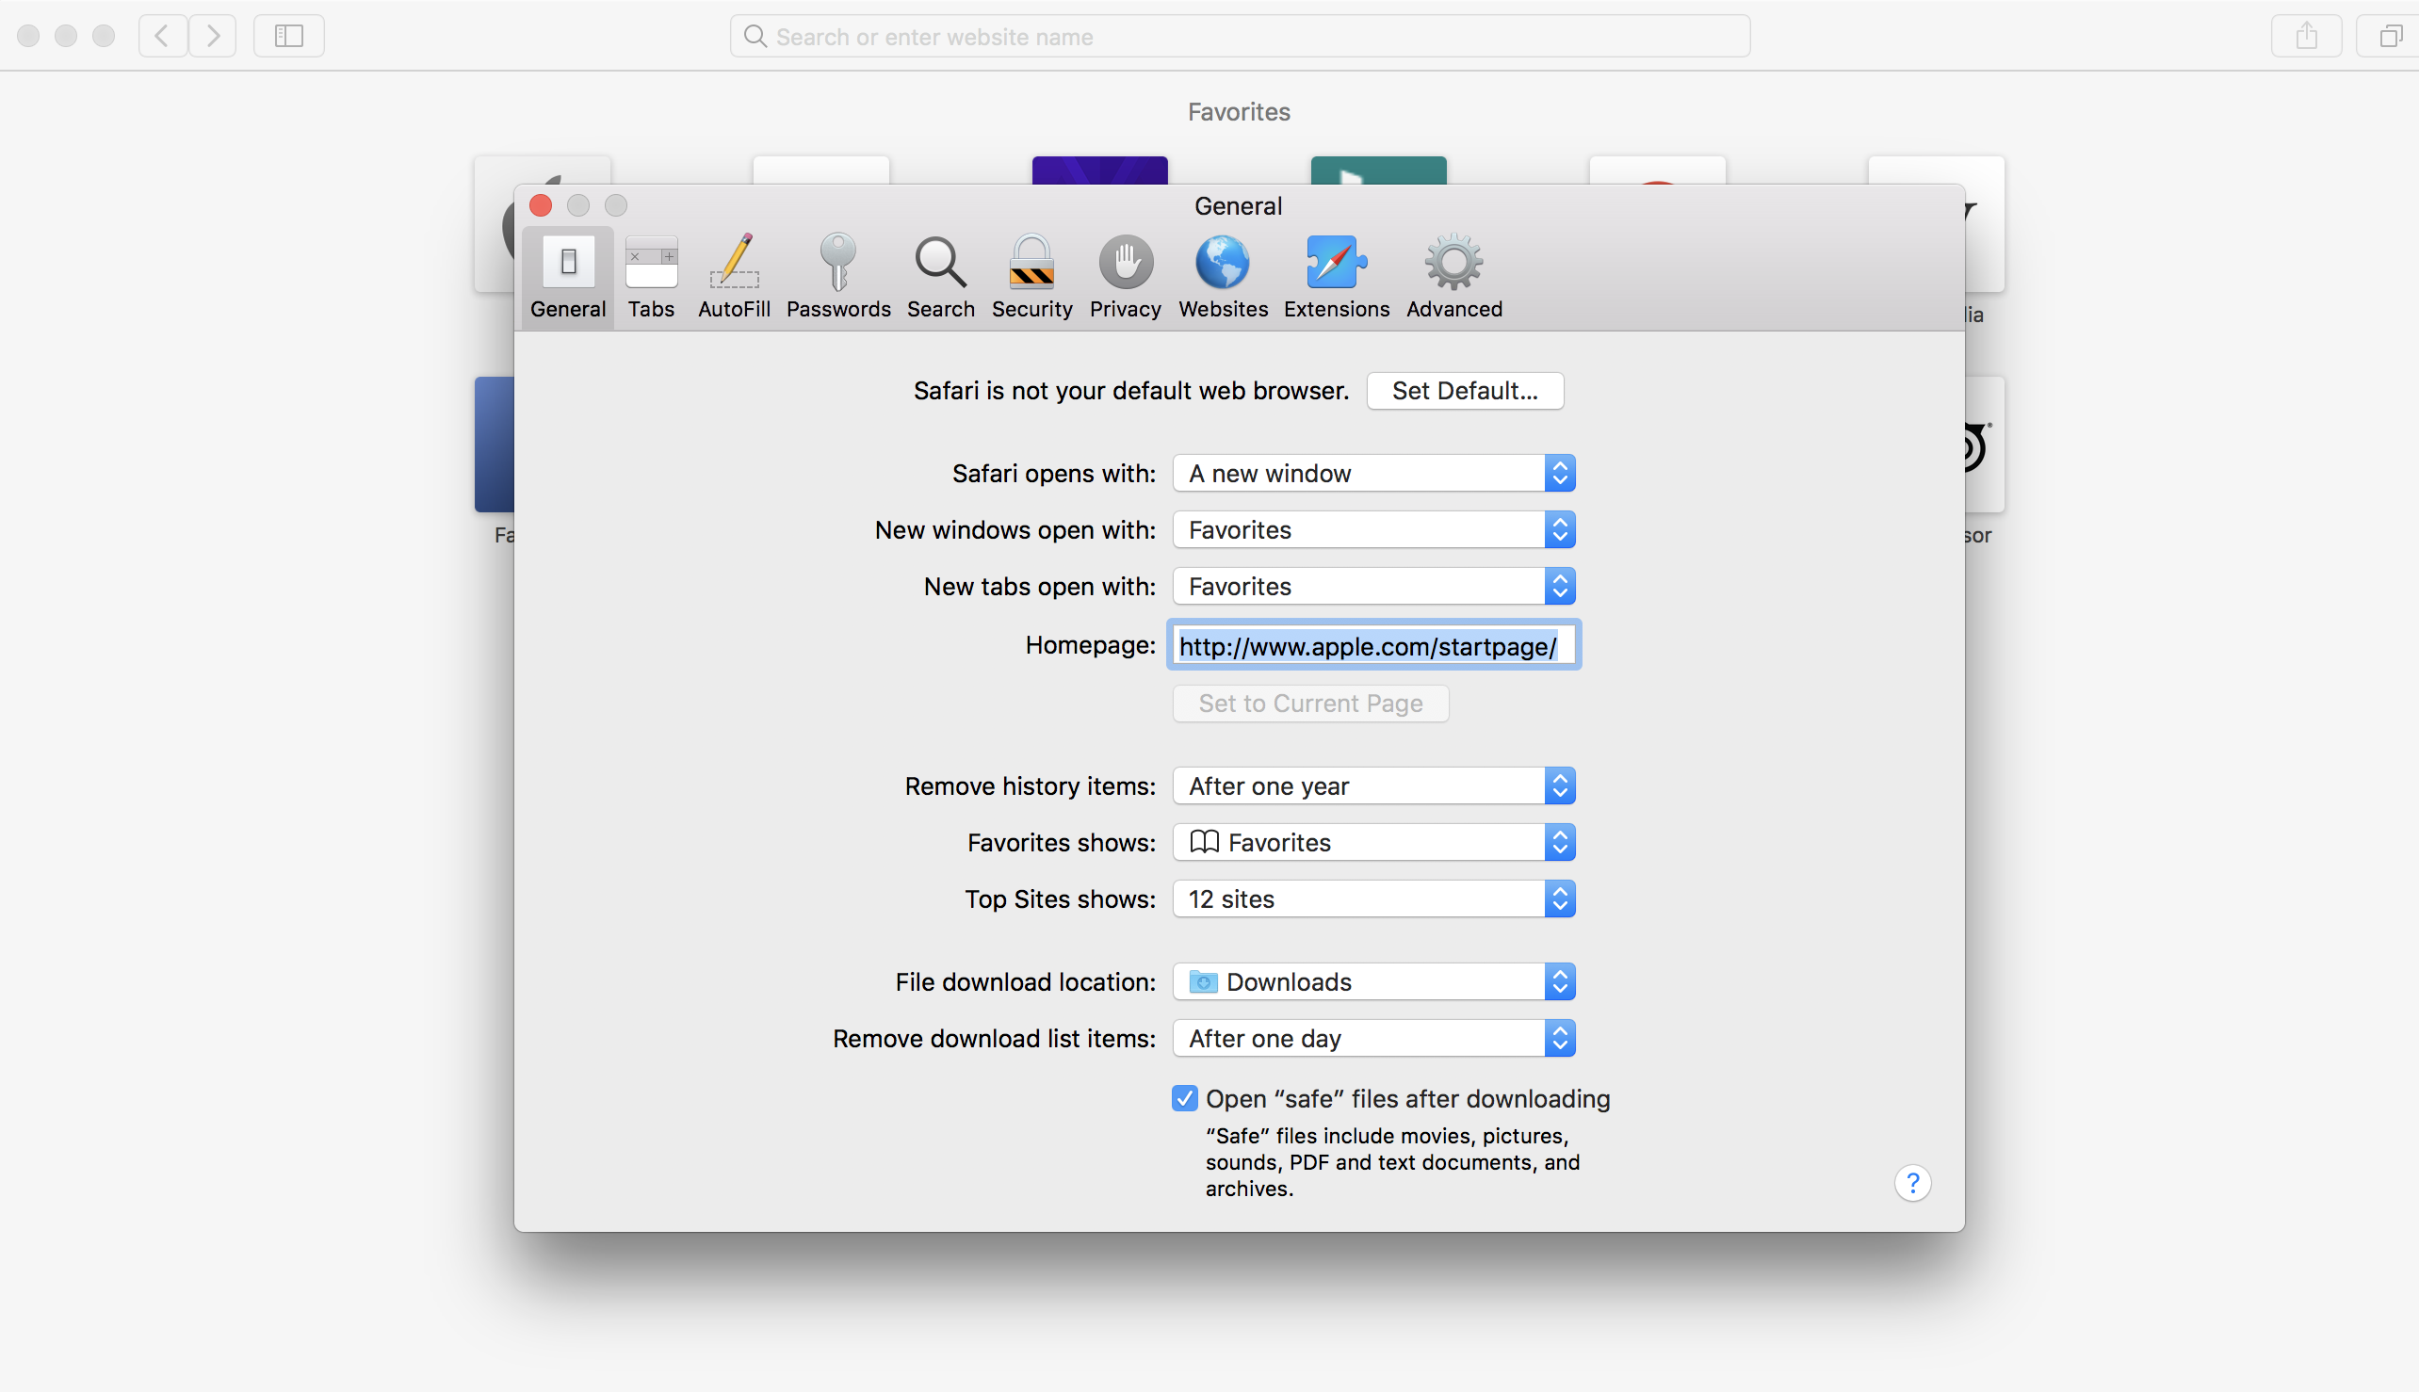The height and width of the screenshot is (1392, 2419).
Task: Open the New tabs open with menu
Action: pos(1373,586)
